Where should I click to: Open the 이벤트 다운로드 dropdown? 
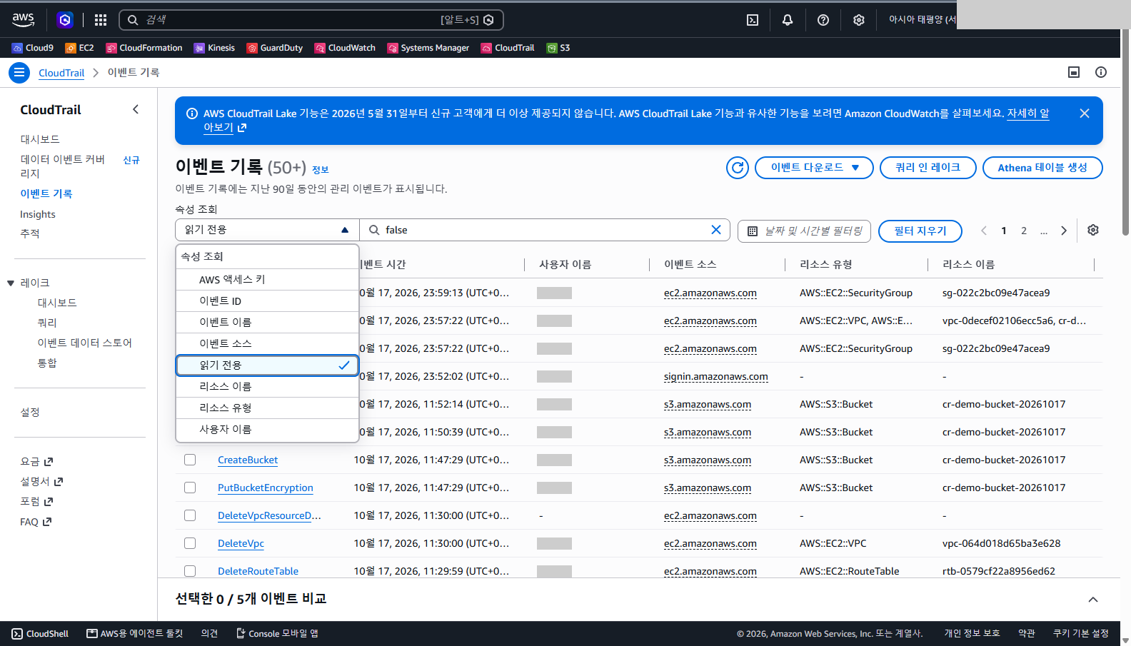coord(814,168)
